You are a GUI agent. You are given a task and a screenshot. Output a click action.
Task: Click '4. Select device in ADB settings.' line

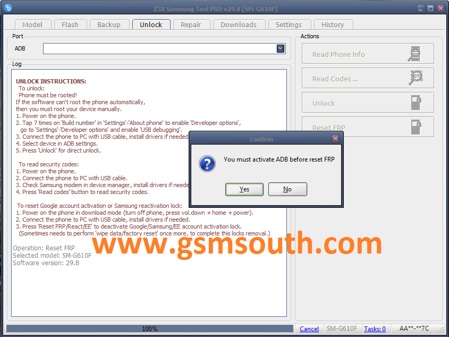pyautogui.click(x=57, y=144)
